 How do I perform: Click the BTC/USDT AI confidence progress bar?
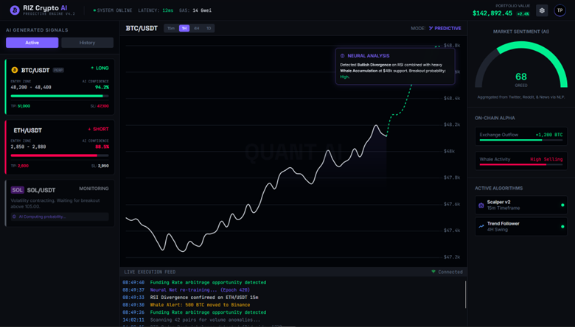pos(59,96)
